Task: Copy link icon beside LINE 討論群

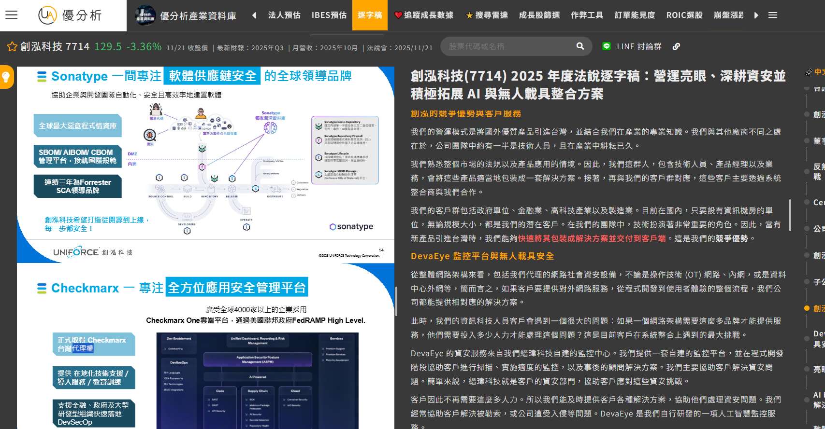Action: pos(676,46)
